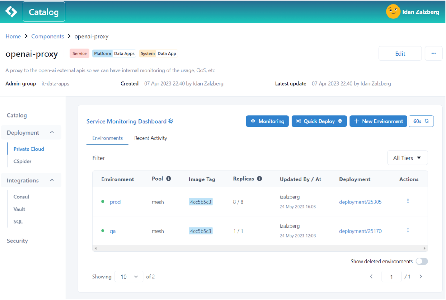Click the page number input field

coord(391,277)
